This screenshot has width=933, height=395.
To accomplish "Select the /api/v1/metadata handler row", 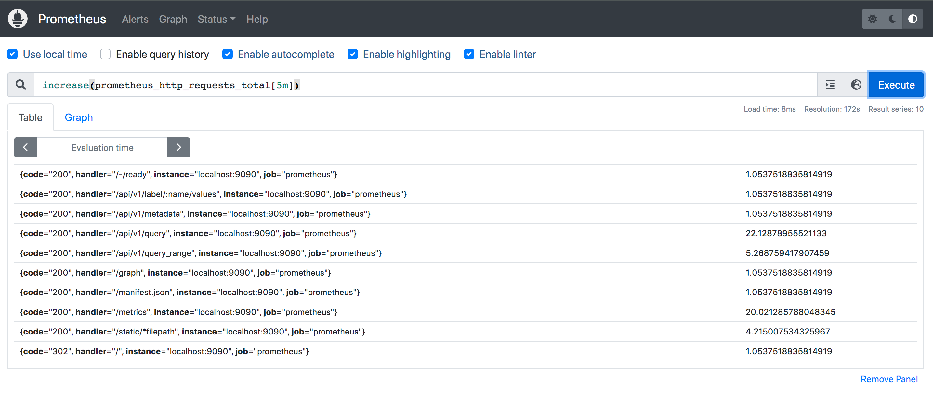I will 466,214.
